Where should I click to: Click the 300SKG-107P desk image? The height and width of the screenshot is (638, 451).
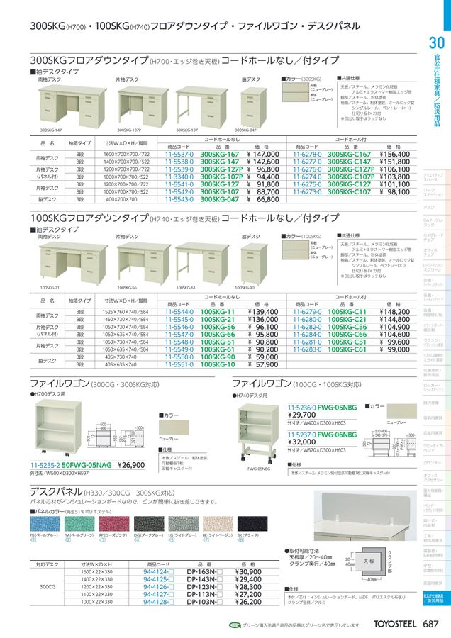pyautogui.click(x=144, y=106)
